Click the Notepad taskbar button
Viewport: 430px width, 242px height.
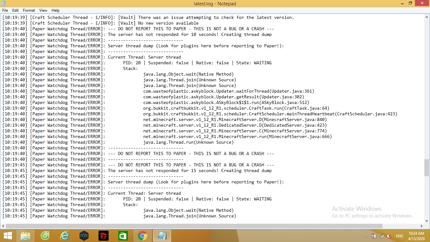pyautogui.click(x=162, y=236)
